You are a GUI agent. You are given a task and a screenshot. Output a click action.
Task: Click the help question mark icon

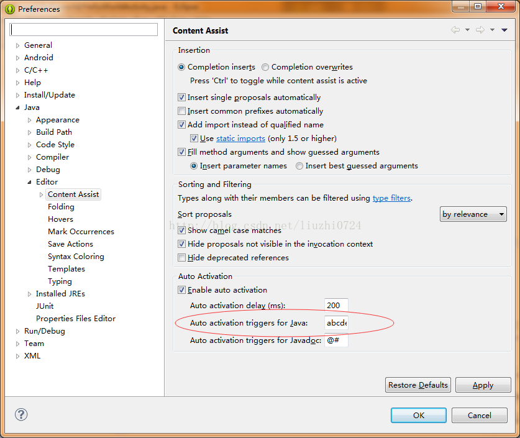[x=21, y=414]
